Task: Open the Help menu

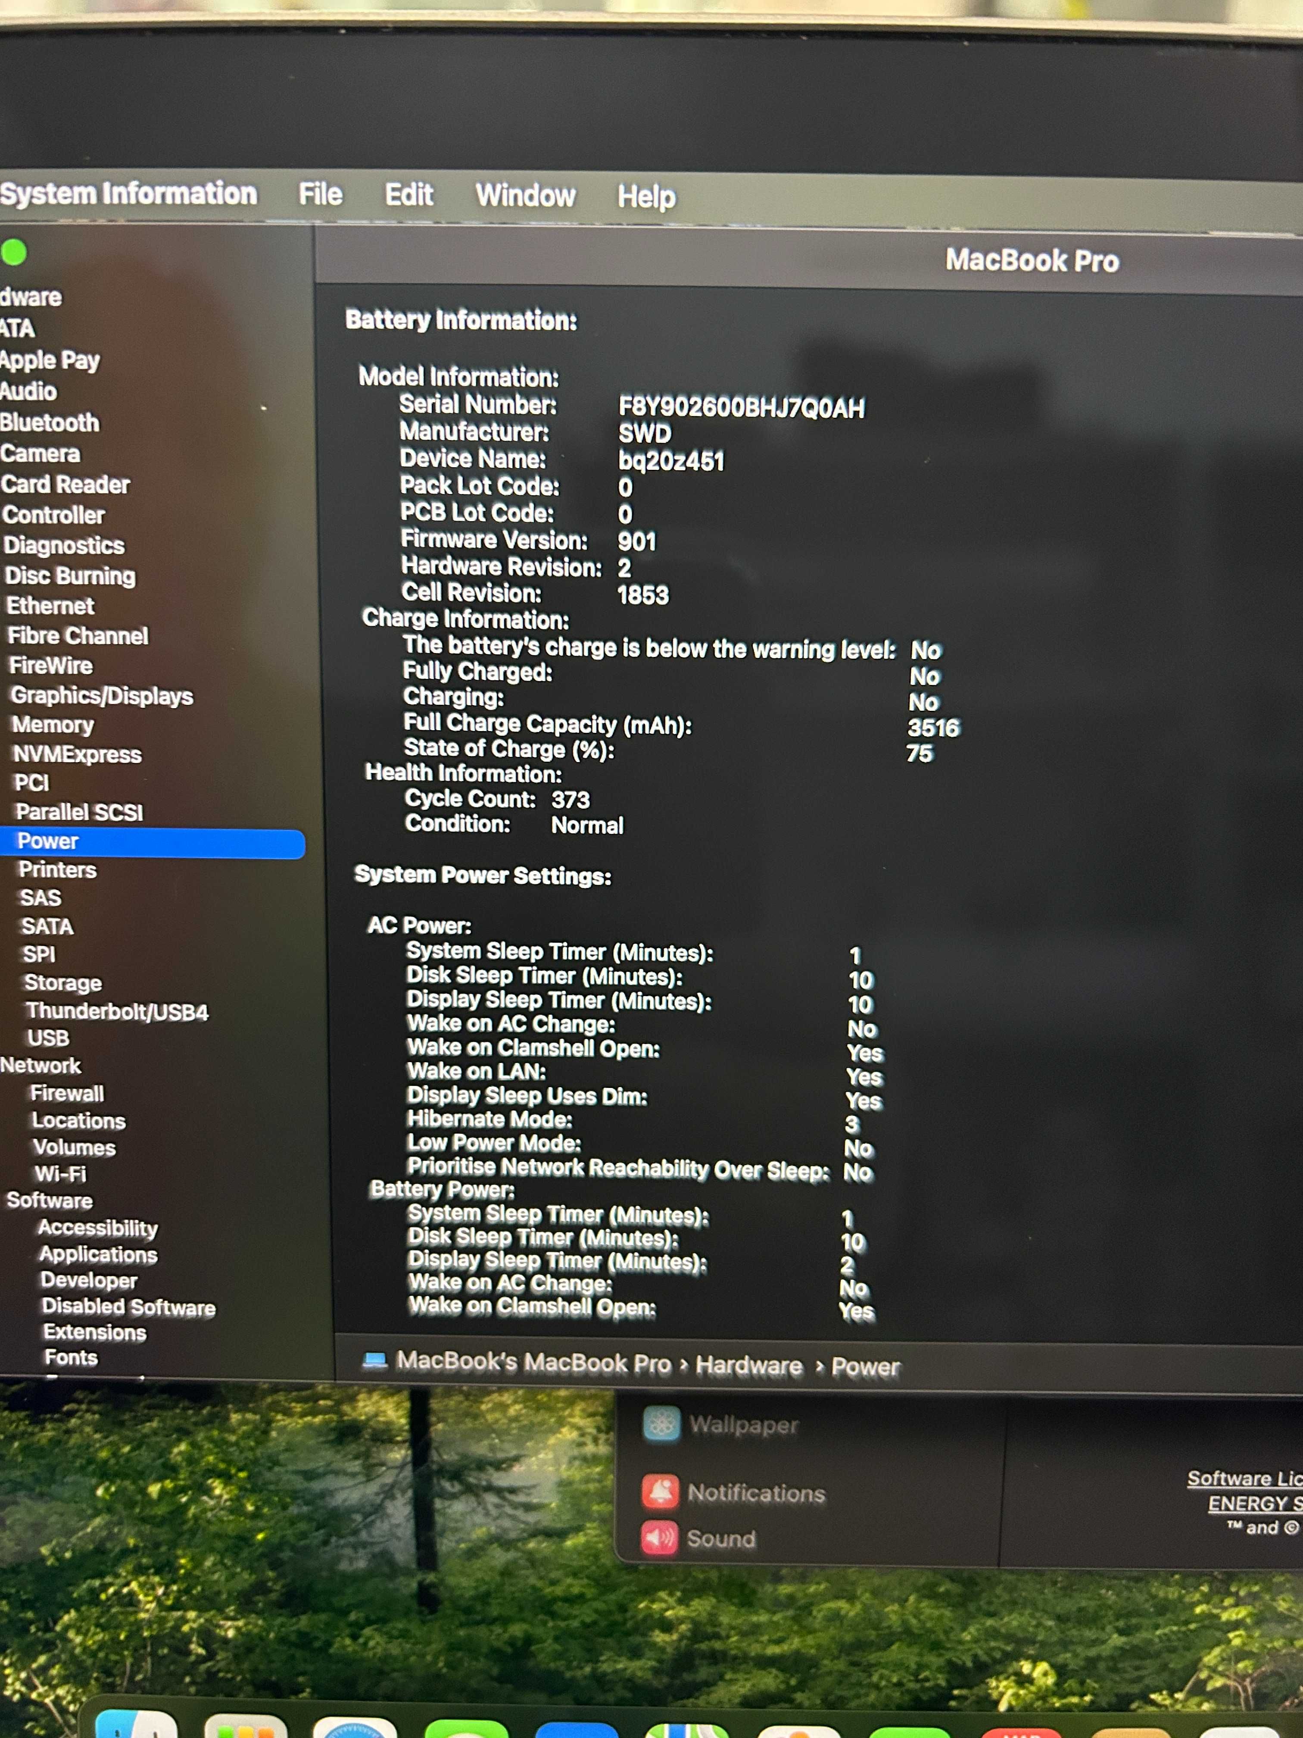Action: click(x=646, y=197)
